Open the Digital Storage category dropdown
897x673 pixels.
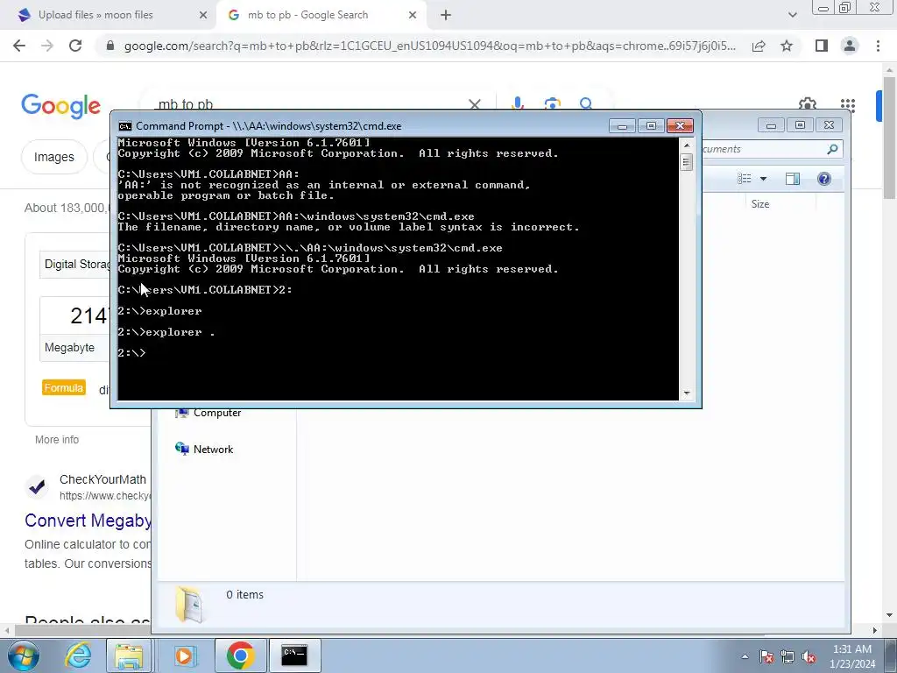[74, 265]
